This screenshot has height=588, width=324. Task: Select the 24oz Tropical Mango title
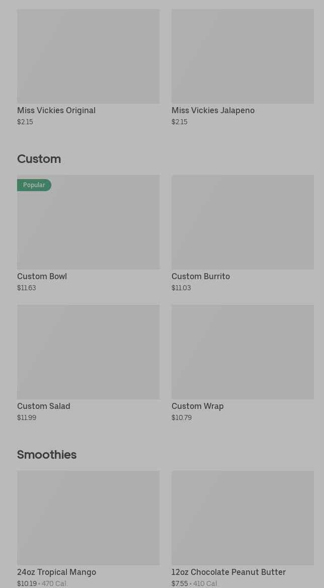click(x=56, y=572)
